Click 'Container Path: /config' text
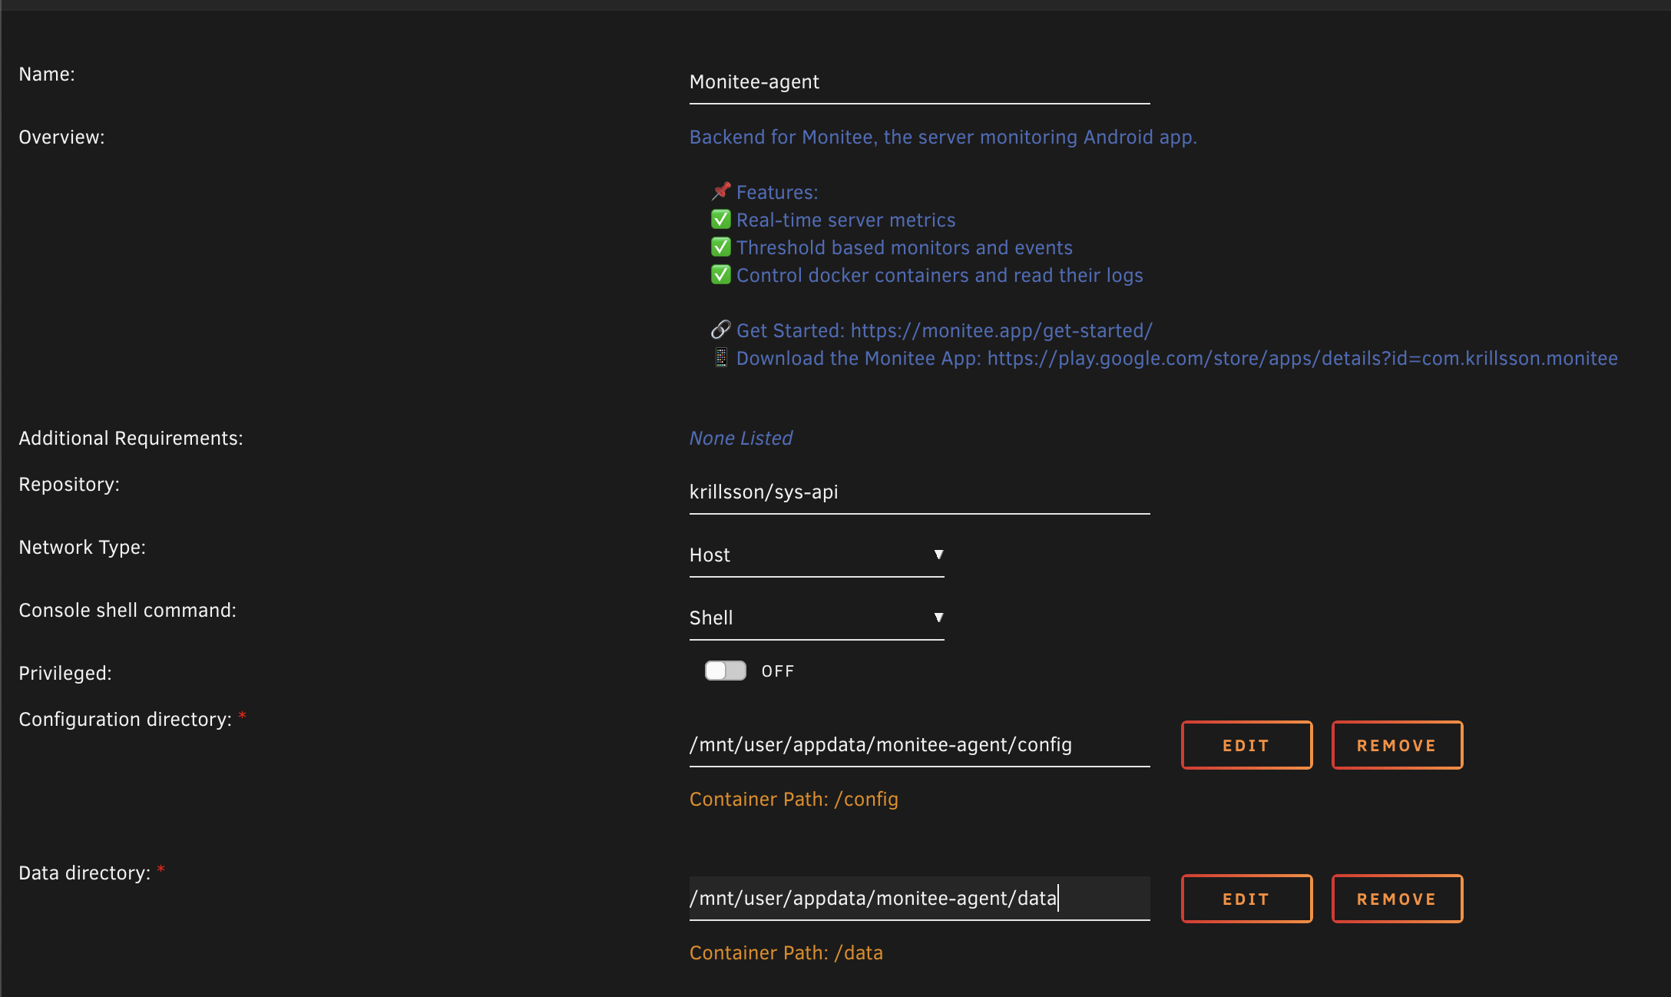 coord(794,800)
